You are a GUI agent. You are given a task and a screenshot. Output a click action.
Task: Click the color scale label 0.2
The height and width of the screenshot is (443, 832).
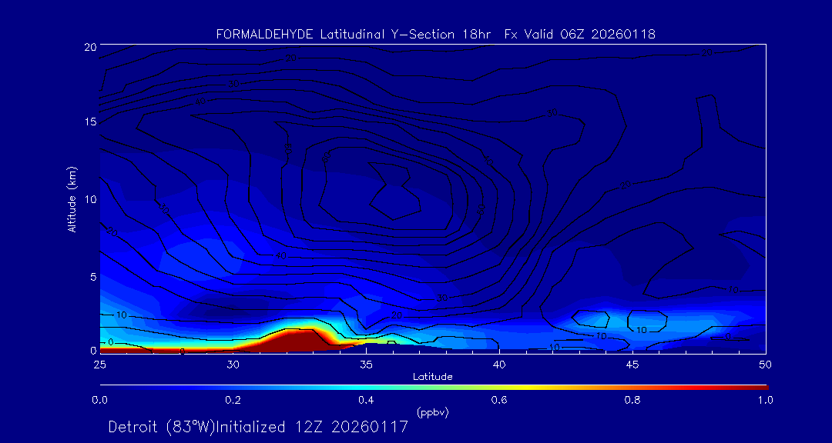[233, 400]
